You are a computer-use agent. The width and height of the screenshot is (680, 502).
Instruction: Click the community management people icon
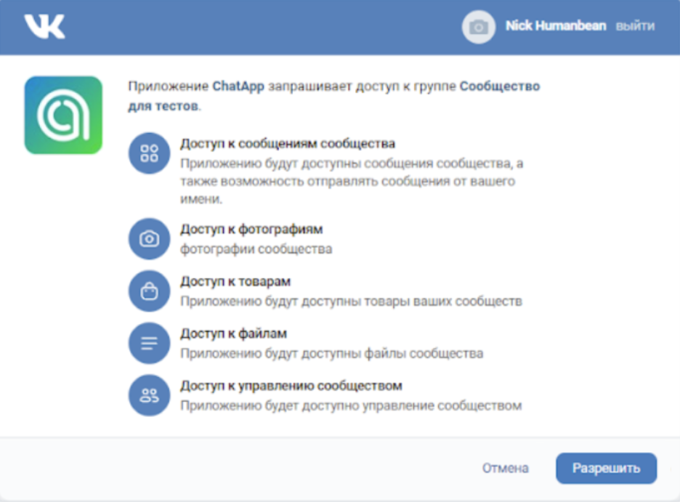click(149, 395)
